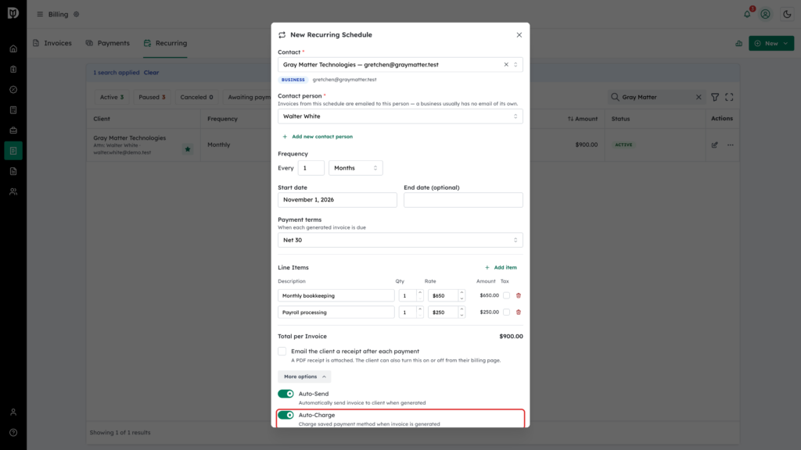Edit the Gray Matter Technologies schedule row
The image size is (801, 450).
tap(715, 145)
